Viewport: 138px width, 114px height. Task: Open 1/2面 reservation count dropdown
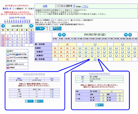point(52,94)
